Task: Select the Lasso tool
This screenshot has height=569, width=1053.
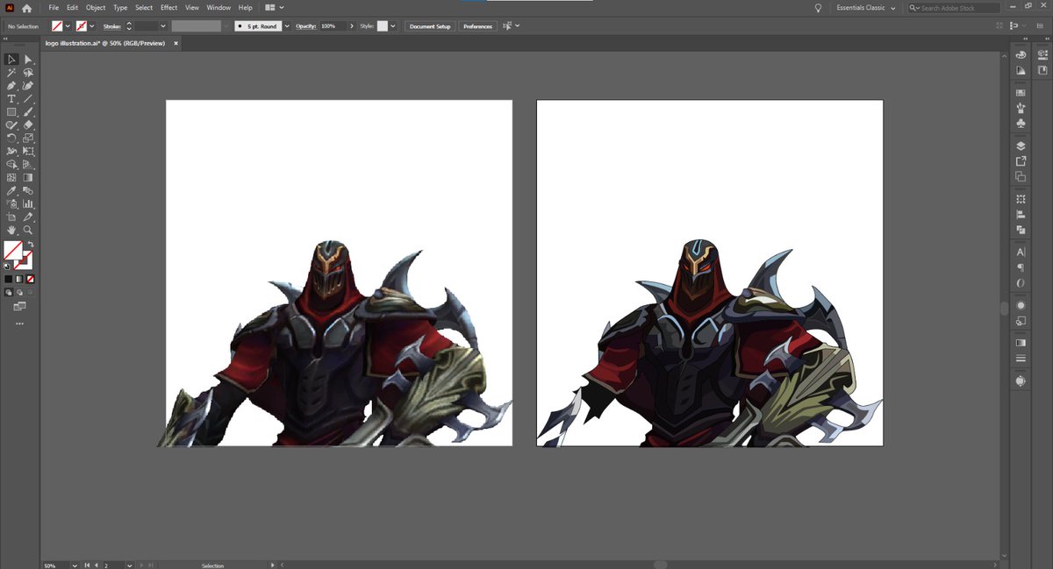Action: [x=28, y=73]
